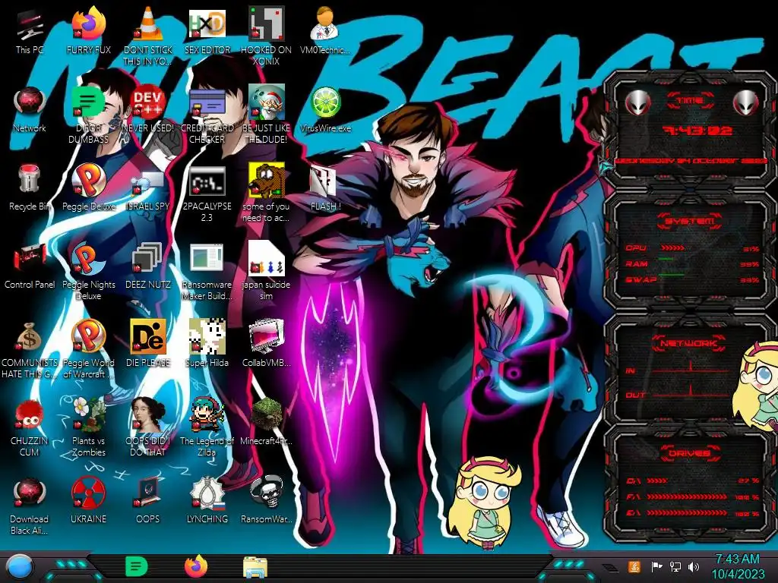Image resolution: width=778 pixels, height=583 pixels.
Task: Open the Action Center flag tray icon
Action: pos(656,566)
